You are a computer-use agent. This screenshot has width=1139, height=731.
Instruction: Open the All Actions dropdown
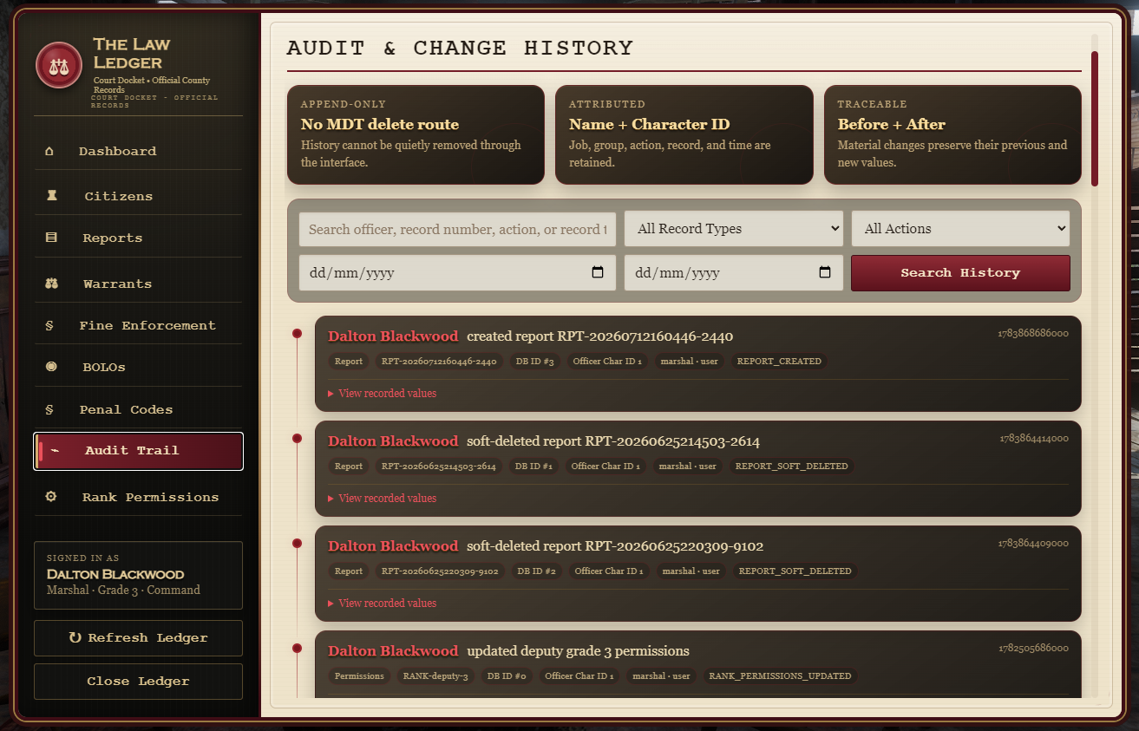click(x=960, y=229)
